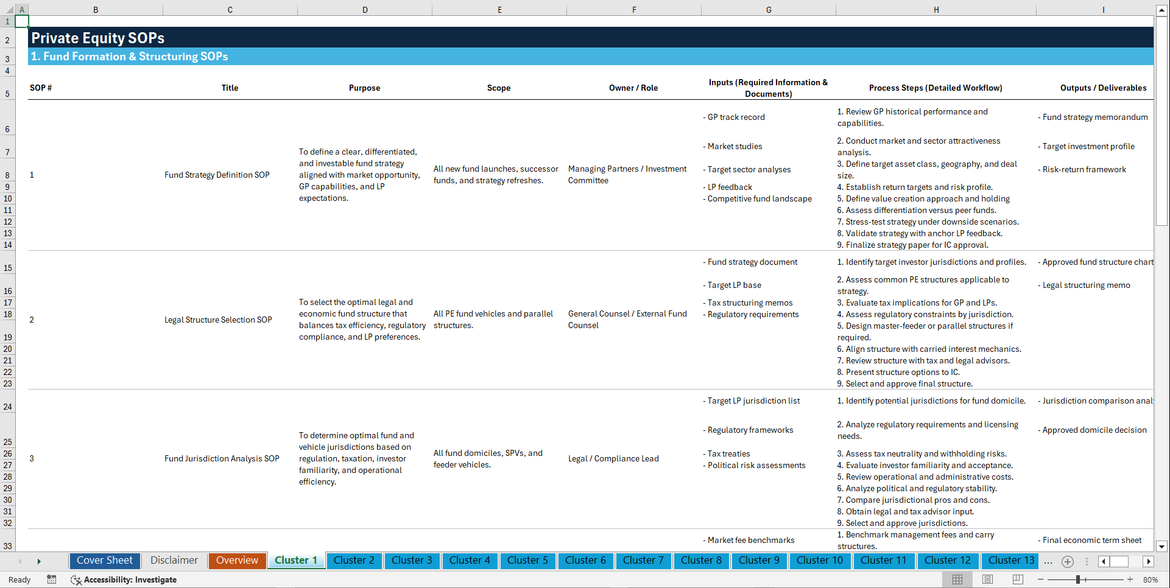Record a macro using the status bar icon
Screen dimensions: 1170x588
pyautogui.click(x=52, y=579)
